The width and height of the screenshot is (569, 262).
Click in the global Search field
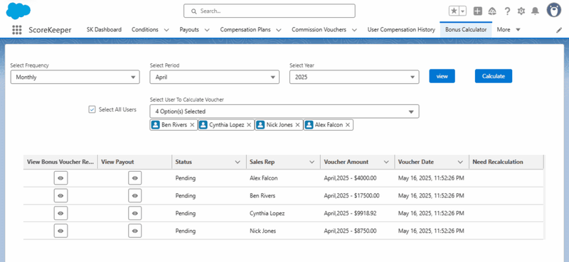pos(270,11)
